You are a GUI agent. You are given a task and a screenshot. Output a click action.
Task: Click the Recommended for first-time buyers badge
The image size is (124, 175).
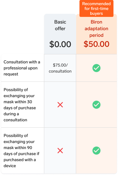(x=96, y=8)
